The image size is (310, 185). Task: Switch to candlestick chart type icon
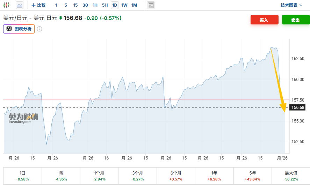[7, 5]
